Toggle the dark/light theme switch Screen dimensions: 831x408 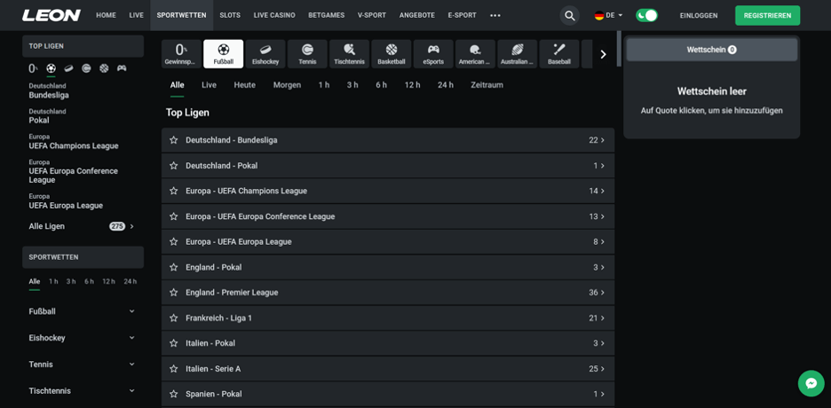(x=646, y=15)
